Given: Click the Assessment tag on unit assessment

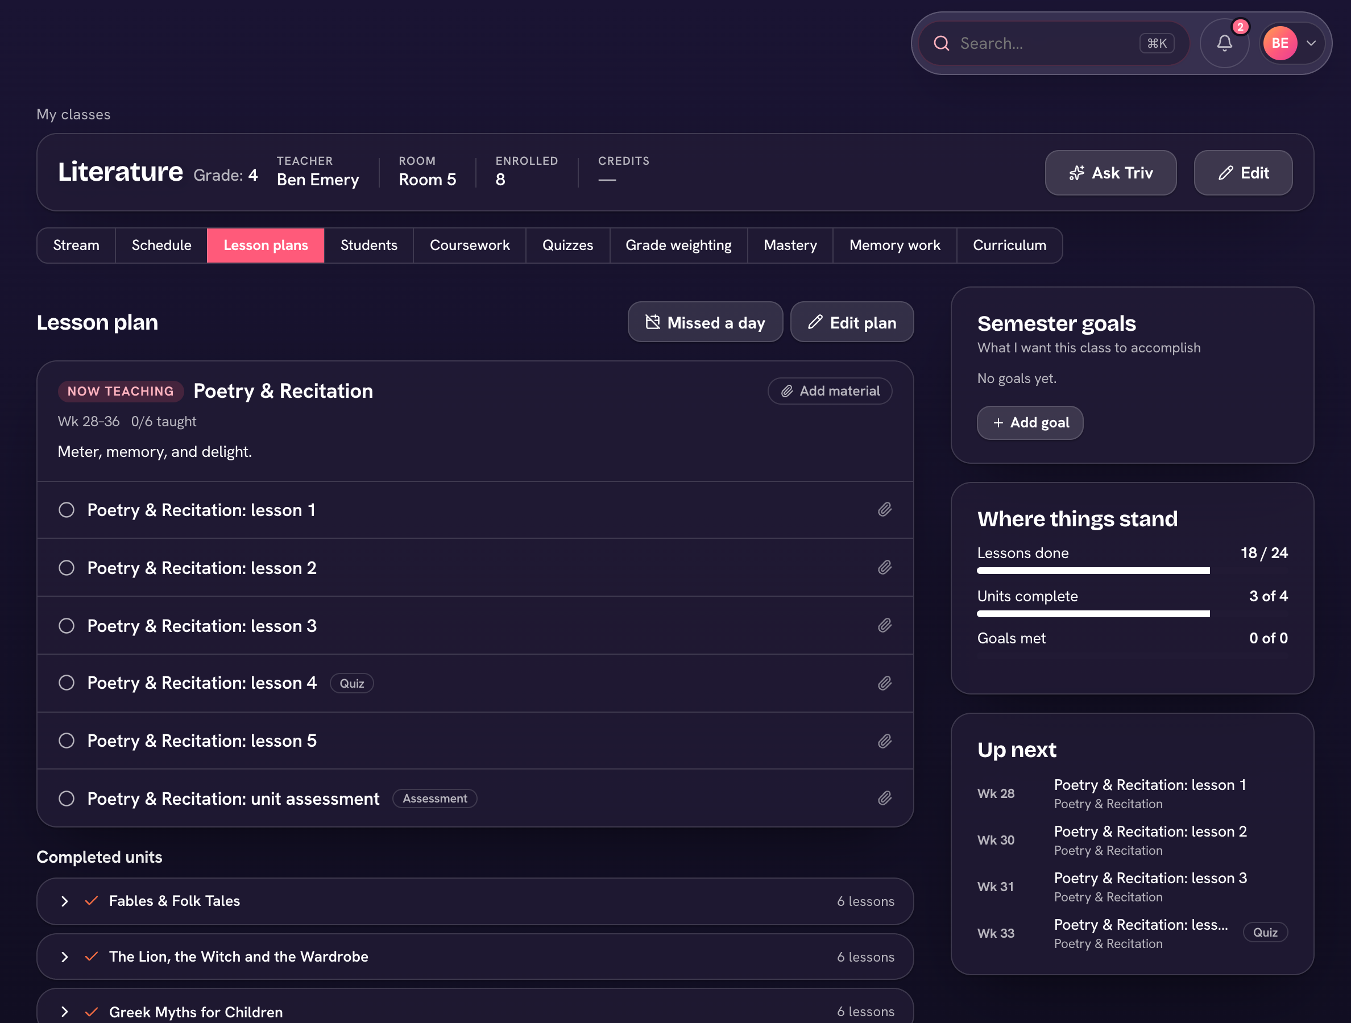Looking at the screenshot, I should click(435, 799).
